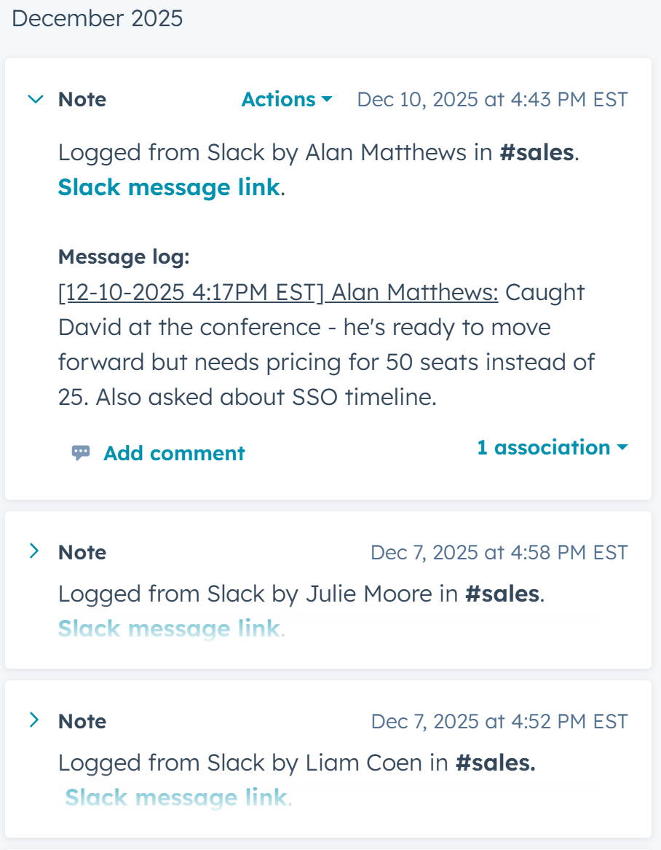Click the Add comment link text

click(174, 453)
